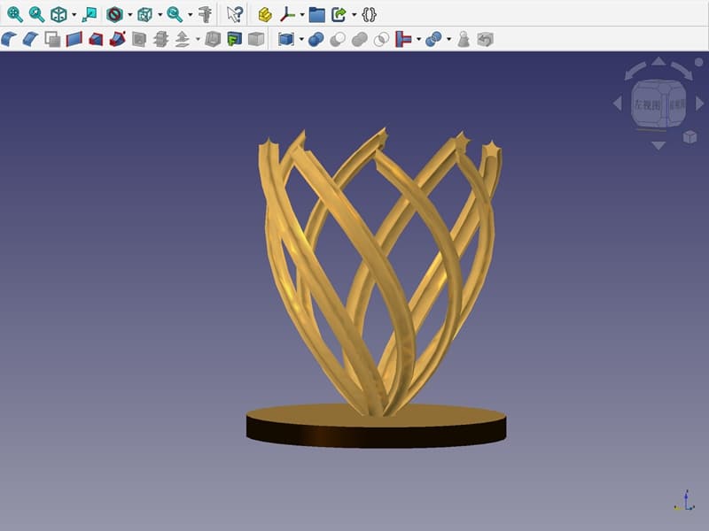
Task: Click the greyed Cross-sections icon
Action: (160, 39)
